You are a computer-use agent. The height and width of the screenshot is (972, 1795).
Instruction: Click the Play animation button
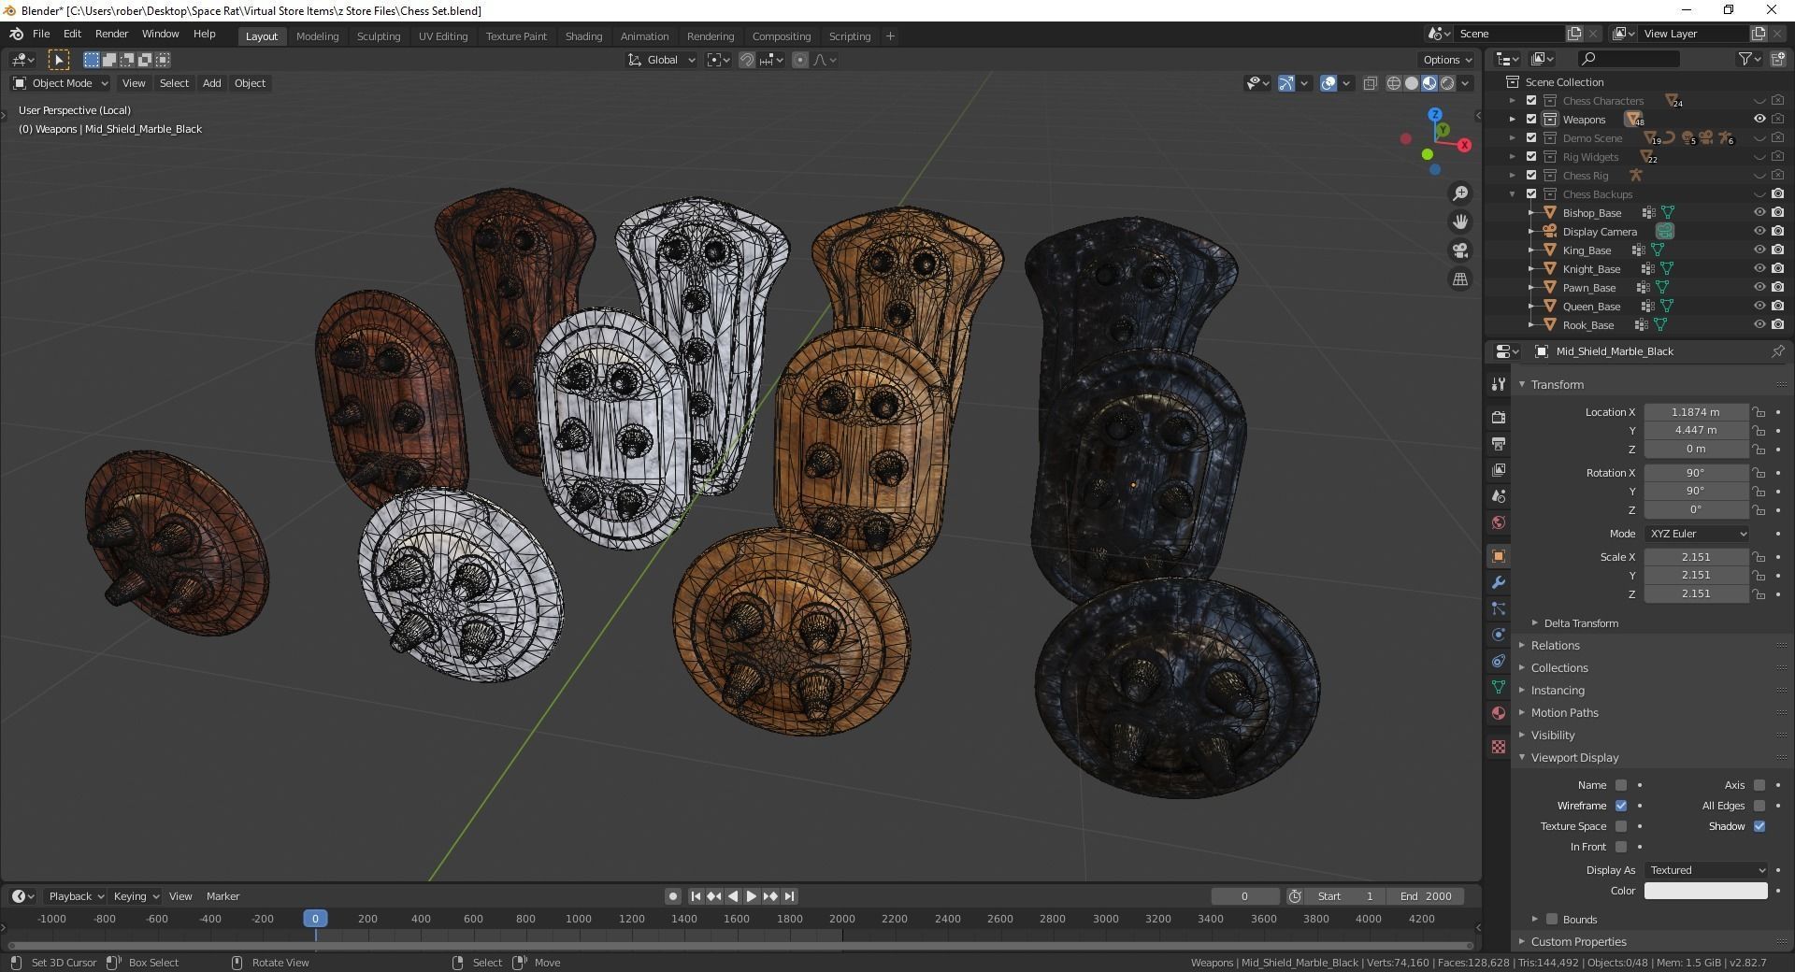(x=751, y=896)
